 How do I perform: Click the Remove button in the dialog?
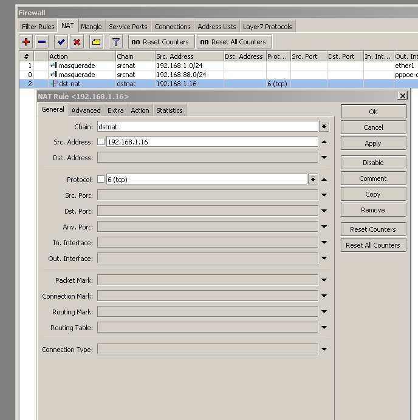click(x=373, y=210)
